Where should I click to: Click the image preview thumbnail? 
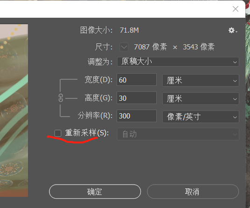click(14, 111)
